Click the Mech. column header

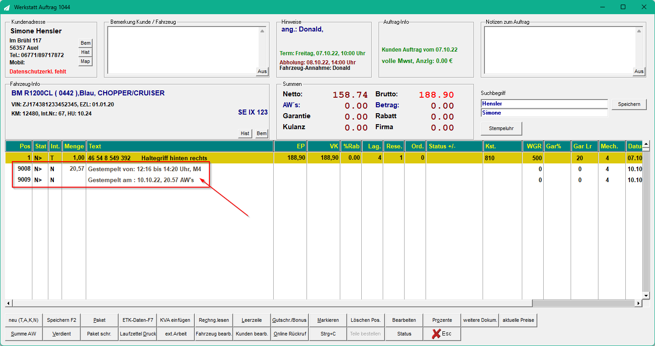click(612, 146)
